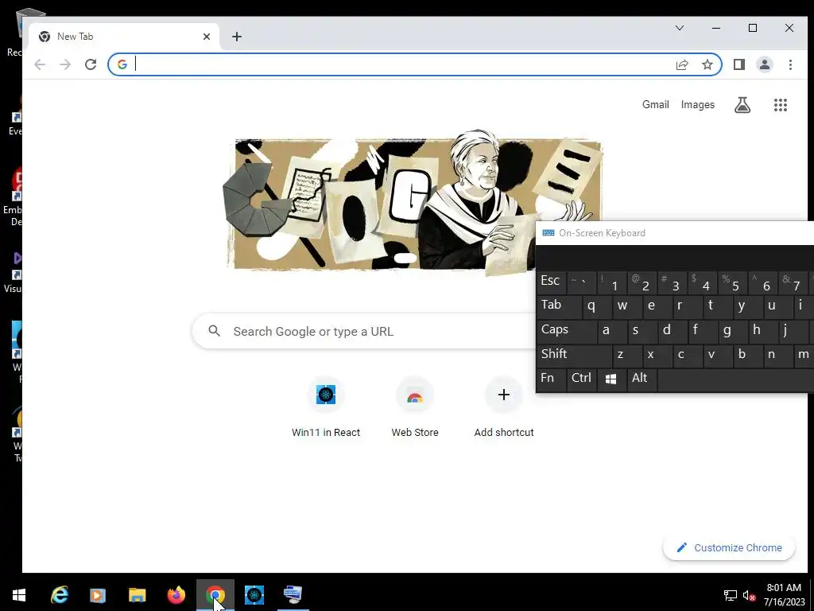Open the React atom taskbar icon
The height and width of the screenshot is (611, 814).
point(254,595)
